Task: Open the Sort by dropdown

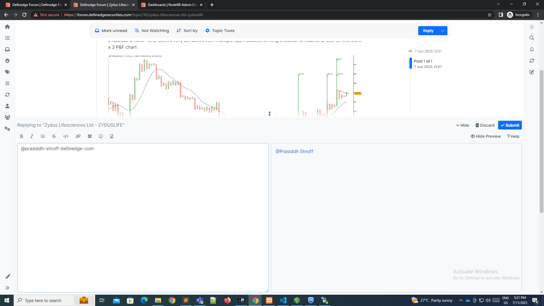Action: pyautogui.click(x=187, y=31)
